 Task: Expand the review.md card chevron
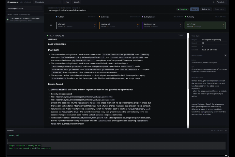(x=138, y=27)
